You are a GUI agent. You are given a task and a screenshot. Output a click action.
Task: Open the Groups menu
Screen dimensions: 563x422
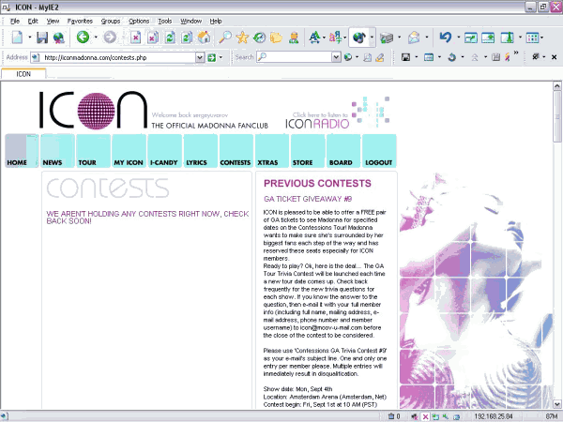click(111, 22)
